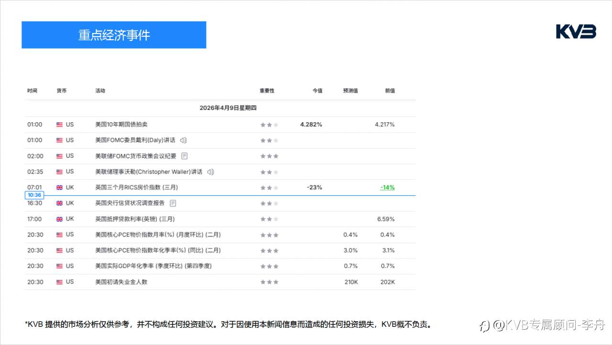Open the green -14% previous value link
The height and width of the screenshot is (345, 612).
point(386,187)
